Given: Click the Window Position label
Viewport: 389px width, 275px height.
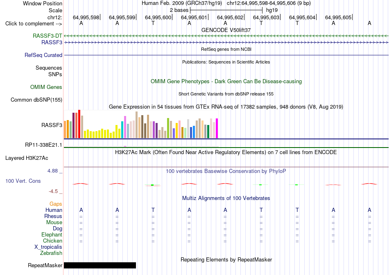Looking at the screenshot, I should (43, 3).
